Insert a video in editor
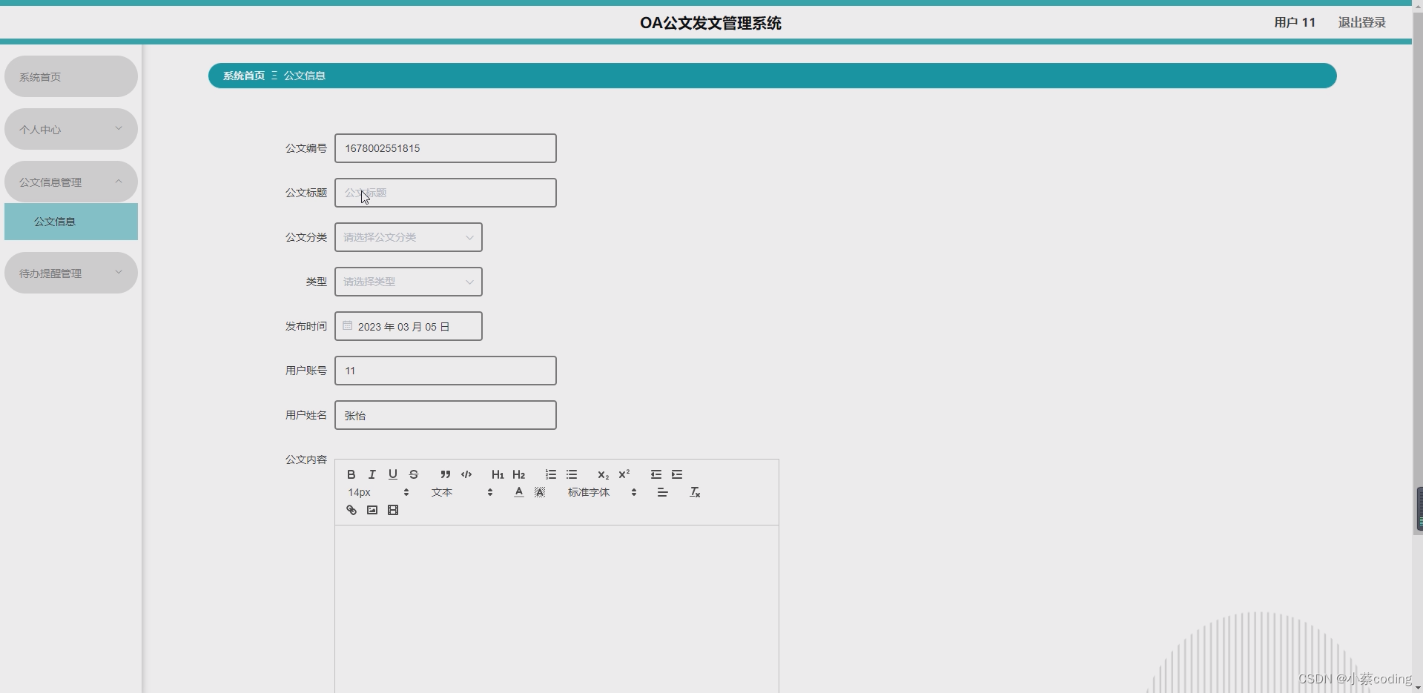 click(x=393, y=510)
